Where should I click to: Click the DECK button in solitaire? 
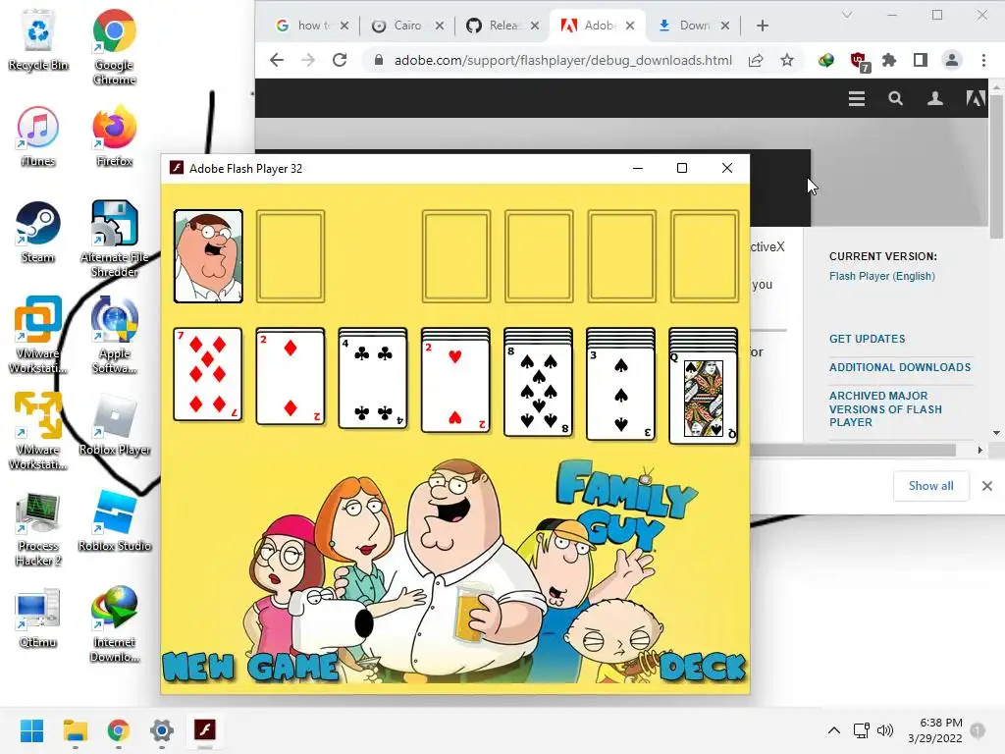pyautogui.click(x=703, y=668)
